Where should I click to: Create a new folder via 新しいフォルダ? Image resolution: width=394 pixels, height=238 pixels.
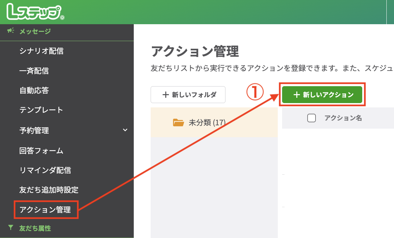[x=188, y=94]
